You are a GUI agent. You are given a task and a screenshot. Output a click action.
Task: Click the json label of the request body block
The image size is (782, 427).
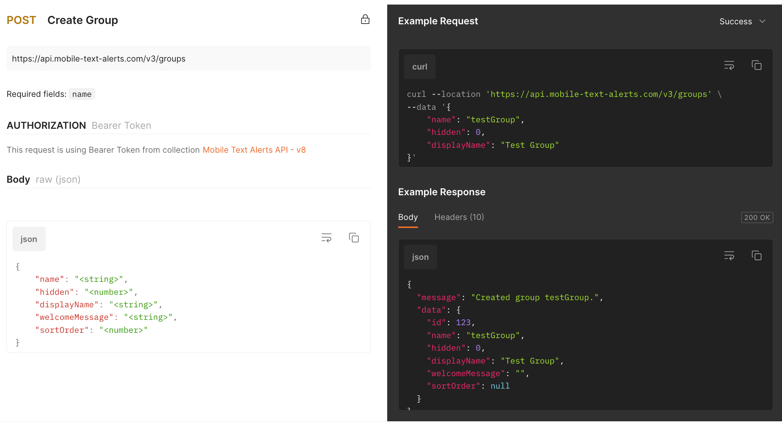point(29,239)
